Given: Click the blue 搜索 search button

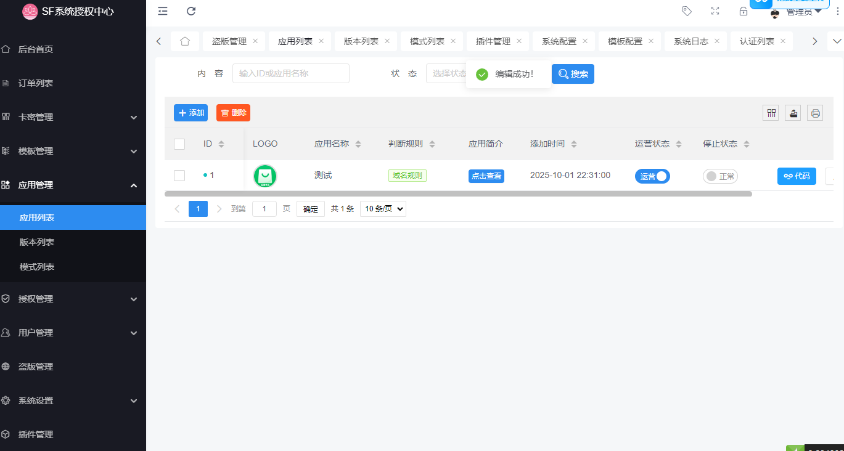Looking at the screenshot, I should [573, 73].
